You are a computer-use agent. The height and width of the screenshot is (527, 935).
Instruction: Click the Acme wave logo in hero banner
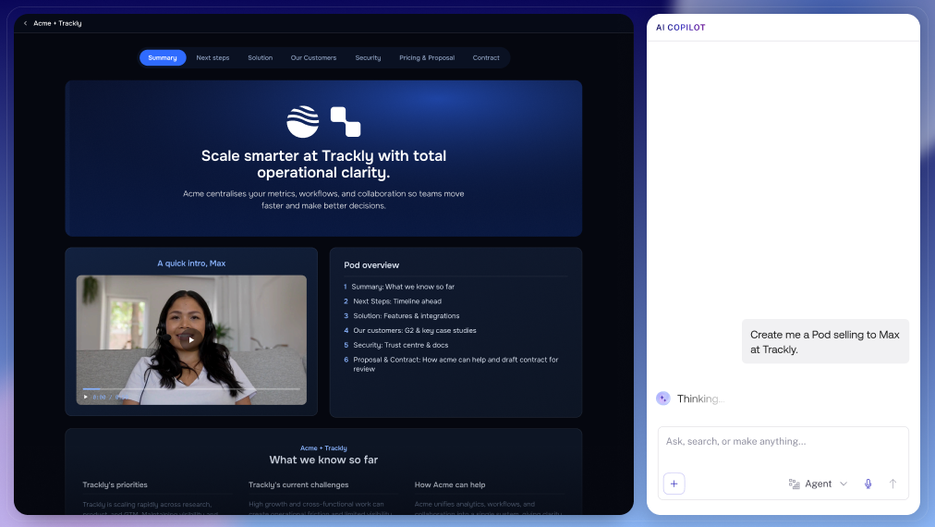(303, 122)
